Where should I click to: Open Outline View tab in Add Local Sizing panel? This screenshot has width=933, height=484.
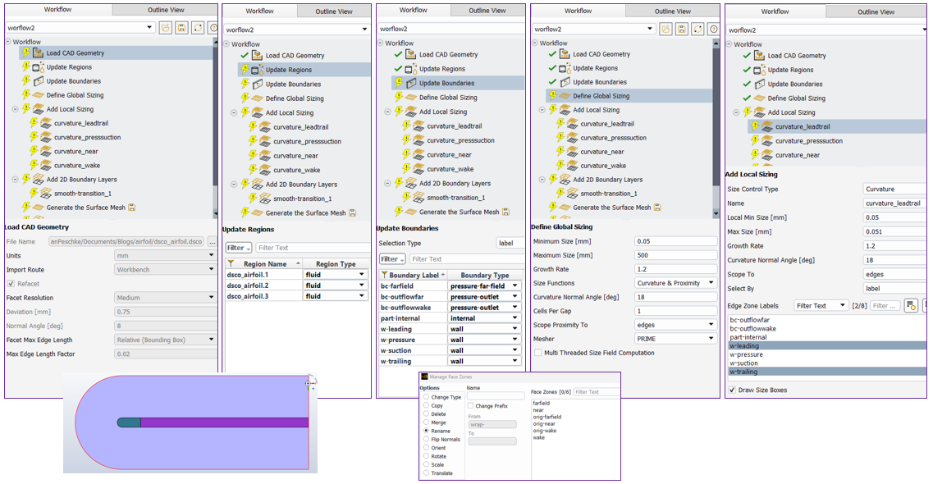click(x=876, y=11)
